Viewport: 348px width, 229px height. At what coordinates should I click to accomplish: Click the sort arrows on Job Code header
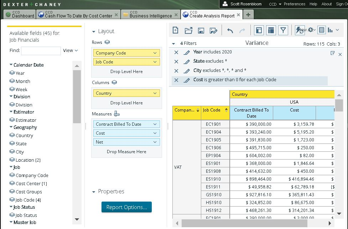point(226,110)
